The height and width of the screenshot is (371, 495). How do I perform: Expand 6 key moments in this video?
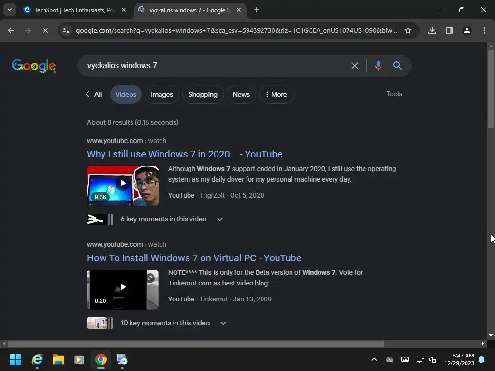tap(172, 219)
